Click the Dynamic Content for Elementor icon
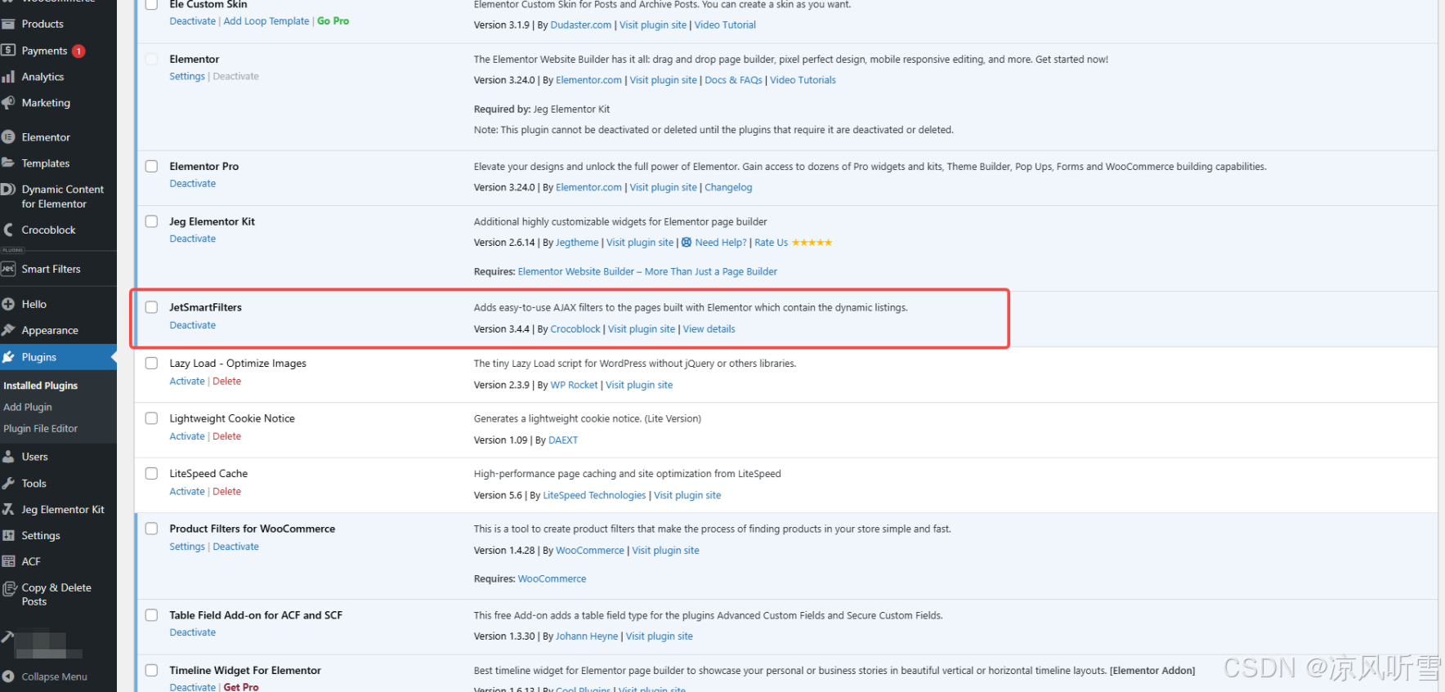1445x692 pixels. coord(8,190)
